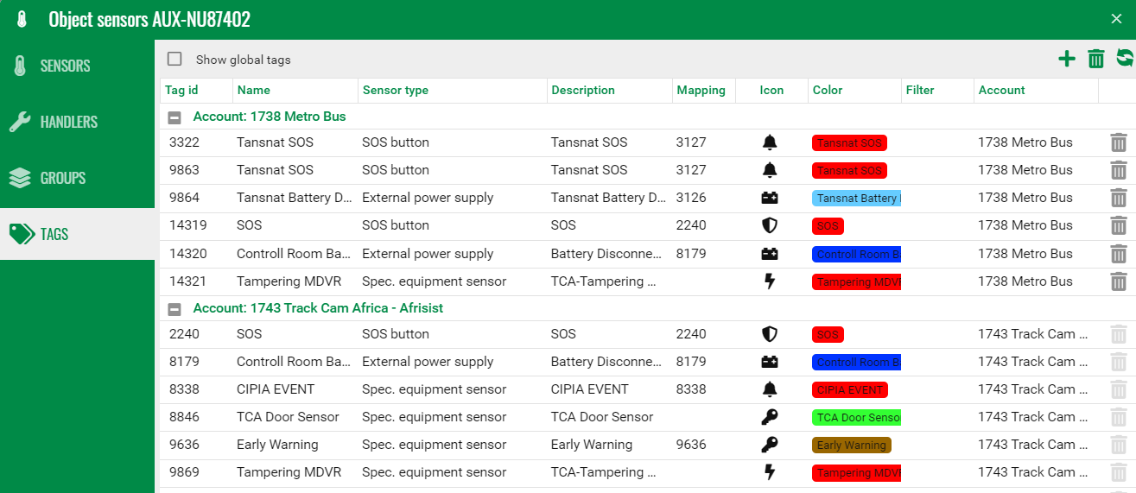The width and height of the screenshot is (1136, 493).
Task: Click blue Controll Room color label, tag 14320
Action: (856, 255)
